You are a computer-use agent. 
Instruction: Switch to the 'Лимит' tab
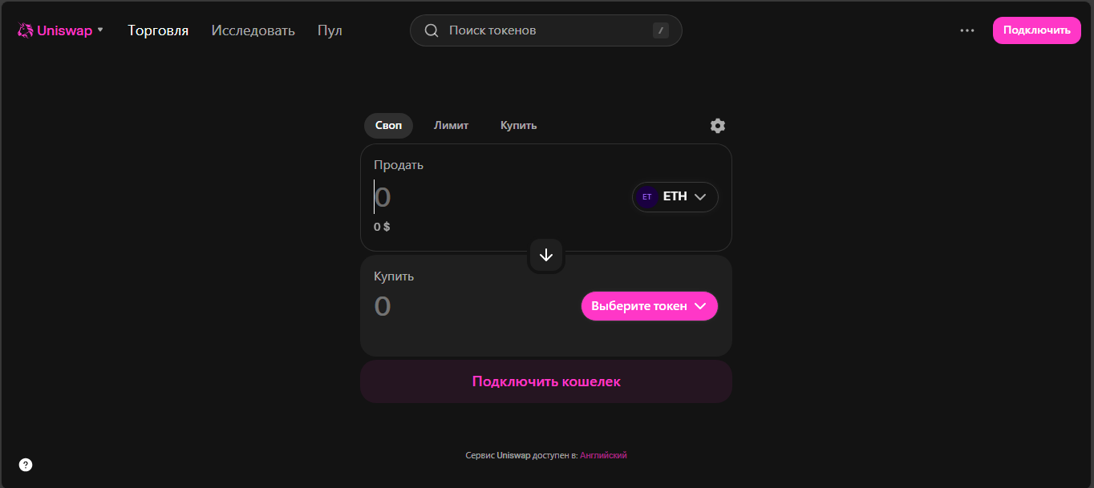451,126
